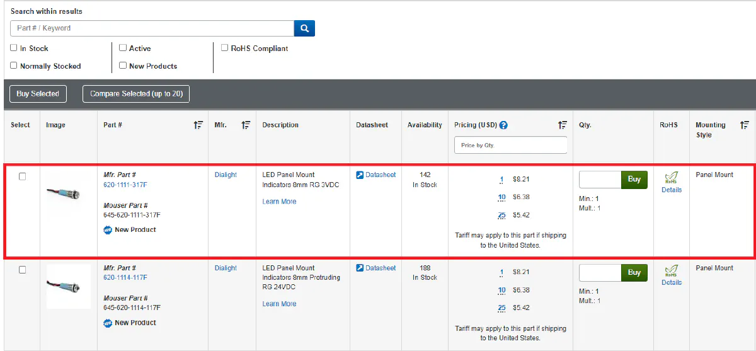This screenshot has width=756, height=351.
Task: Open product thumbnail for 620-1111-317F
Action: click(63, 193)
